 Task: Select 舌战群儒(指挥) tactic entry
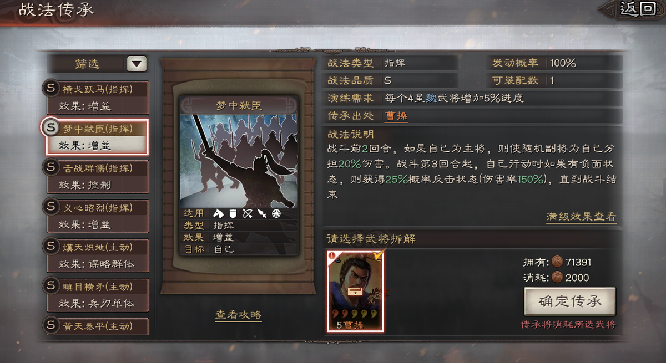(98, 176)
